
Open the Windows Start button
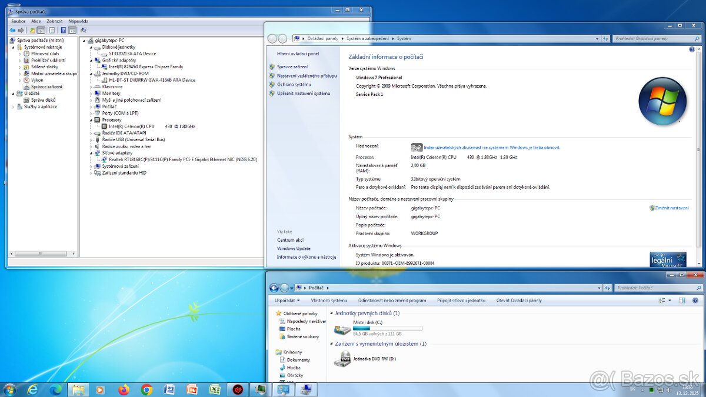point(9,389)
